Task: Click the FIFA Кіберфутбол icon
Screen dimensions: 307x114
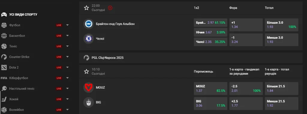Action: pos(4,78)
